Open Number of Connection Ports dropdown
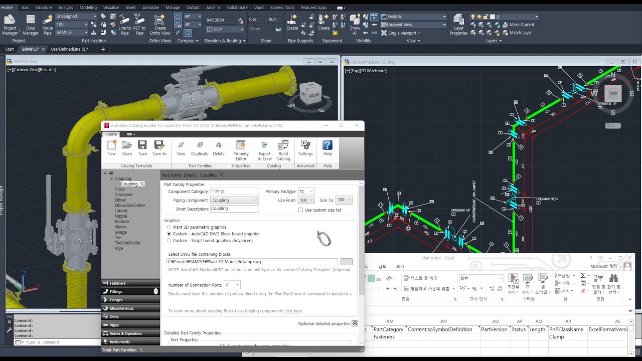This screenshot has width=642, height=361. [232, 285]
